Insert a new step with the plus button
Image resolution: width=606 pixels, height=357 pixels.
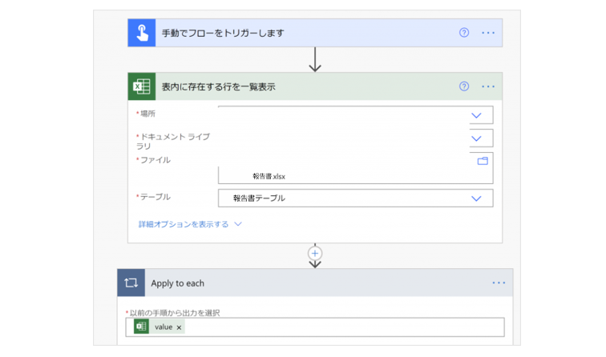click(315, 254)
